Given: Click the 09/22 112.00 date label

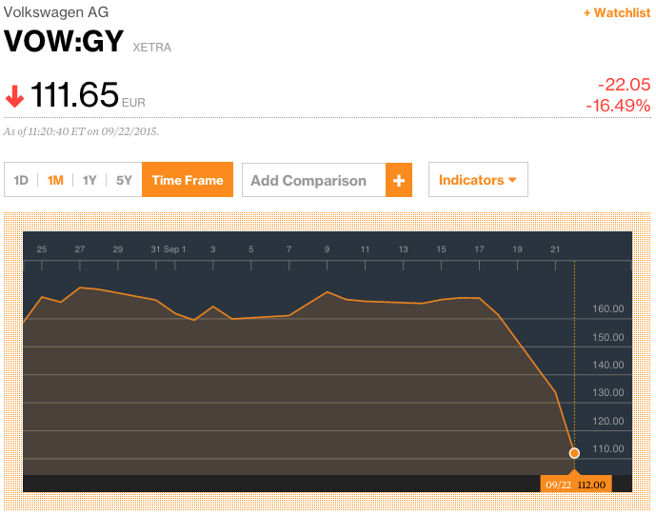Looking at the screenshot, I should (574, 485).
